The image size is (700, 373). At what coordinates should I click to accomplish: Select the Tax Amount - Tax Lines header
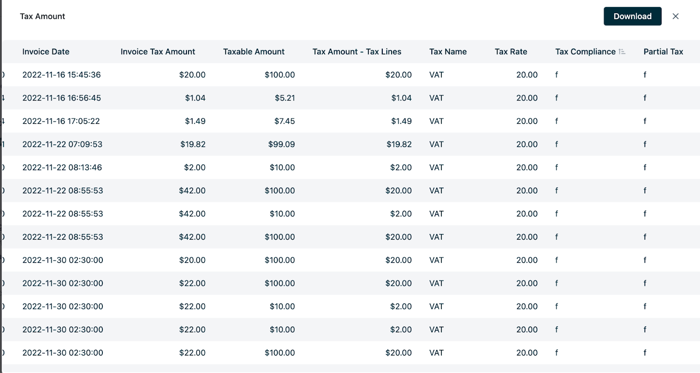pyautogui.click(x=357, y=52)
